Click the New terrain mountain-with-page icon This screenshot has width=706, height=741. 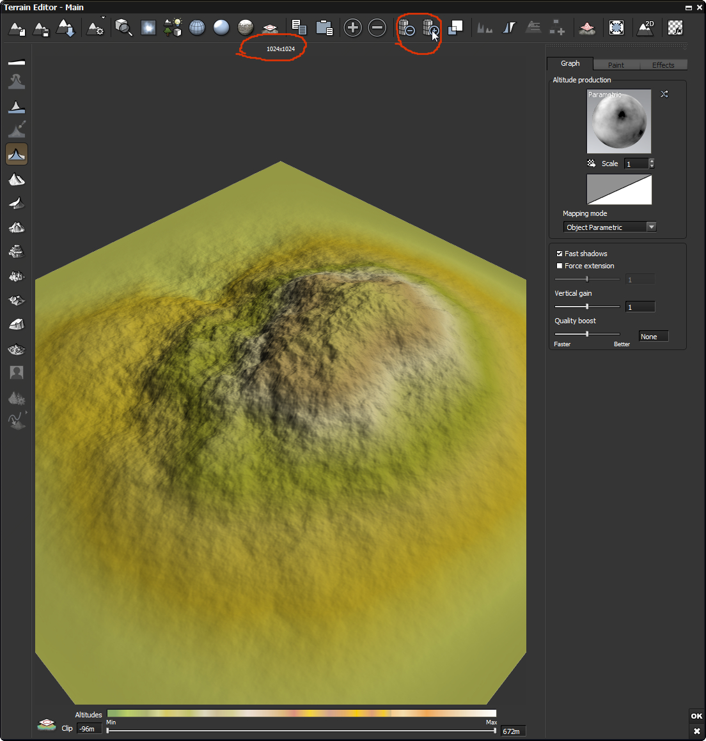(x=17, y=28)
